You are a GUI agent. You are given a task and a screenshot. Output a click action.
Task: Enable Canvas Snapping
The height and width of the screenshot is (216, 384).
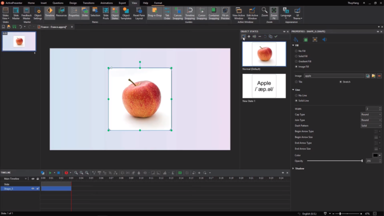tap(177, 13)
